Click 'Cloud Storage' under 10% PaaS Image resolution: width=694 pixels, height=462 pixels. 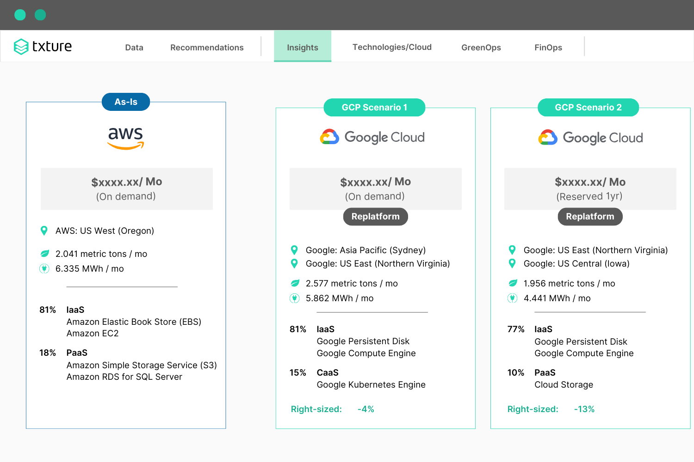pyautogui.click(x=564, y=384)
